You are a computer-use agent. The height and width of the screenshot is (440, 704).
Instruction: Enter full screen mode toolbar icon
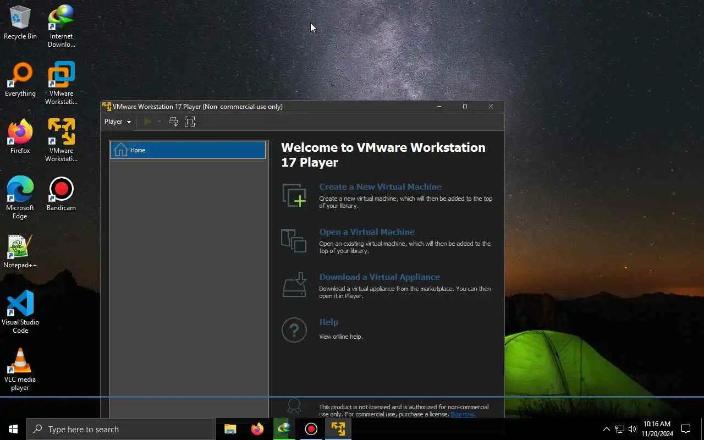(190, 122)
